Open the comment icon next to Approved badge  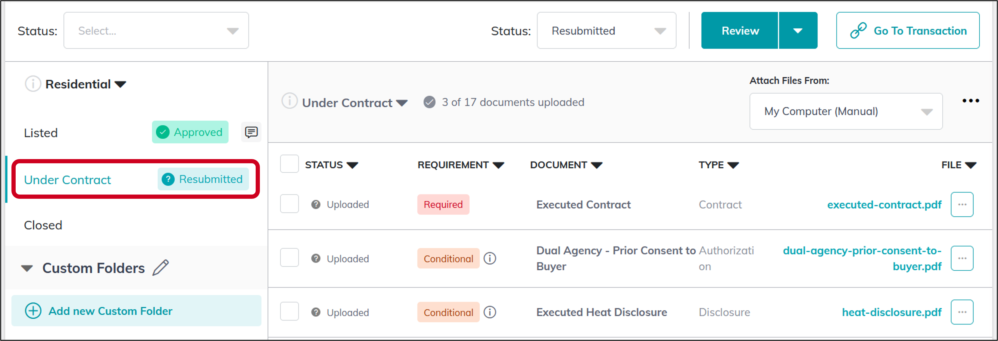tap(251, 132)
